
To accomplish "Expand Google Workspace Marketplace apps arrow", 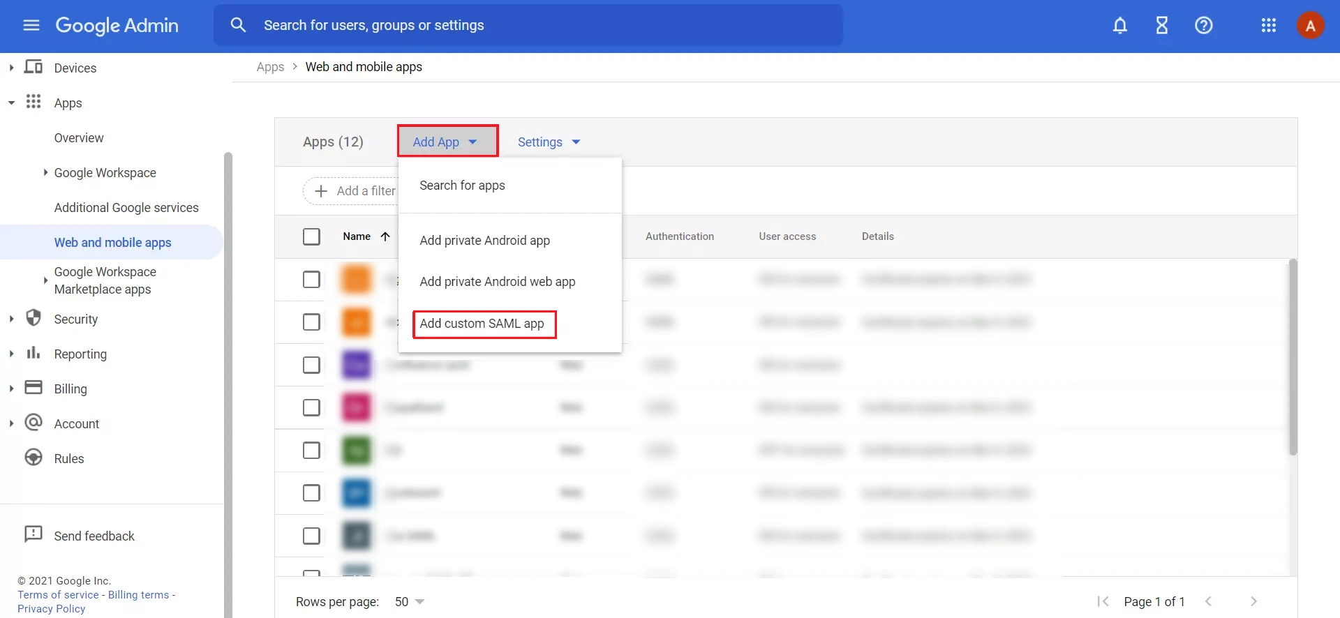I will (x=45, y=280).
